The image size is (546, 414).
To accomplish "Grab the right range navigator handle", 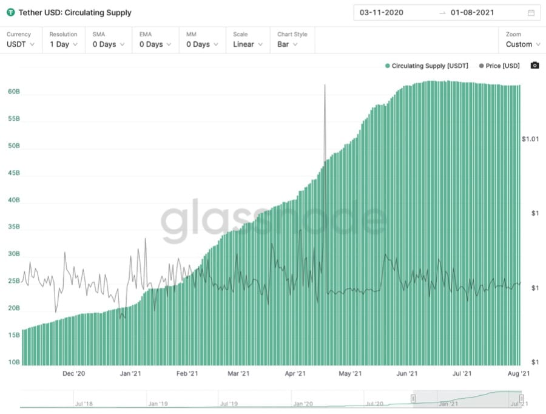I will coord(521,398).
